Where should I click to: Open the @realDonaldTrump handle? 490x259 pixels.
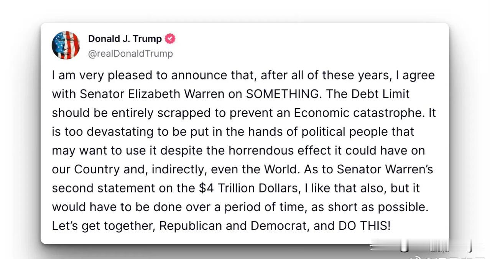point(130,54)
